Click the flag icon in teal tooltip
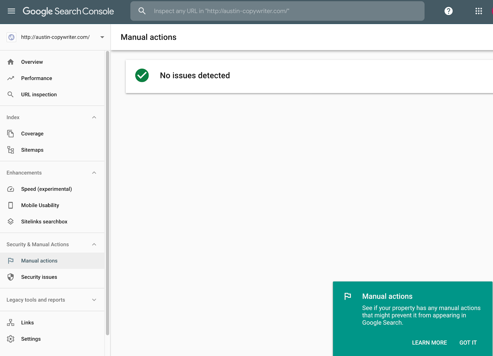Screen dimensions: 493x356 click(x=348, y=296)
